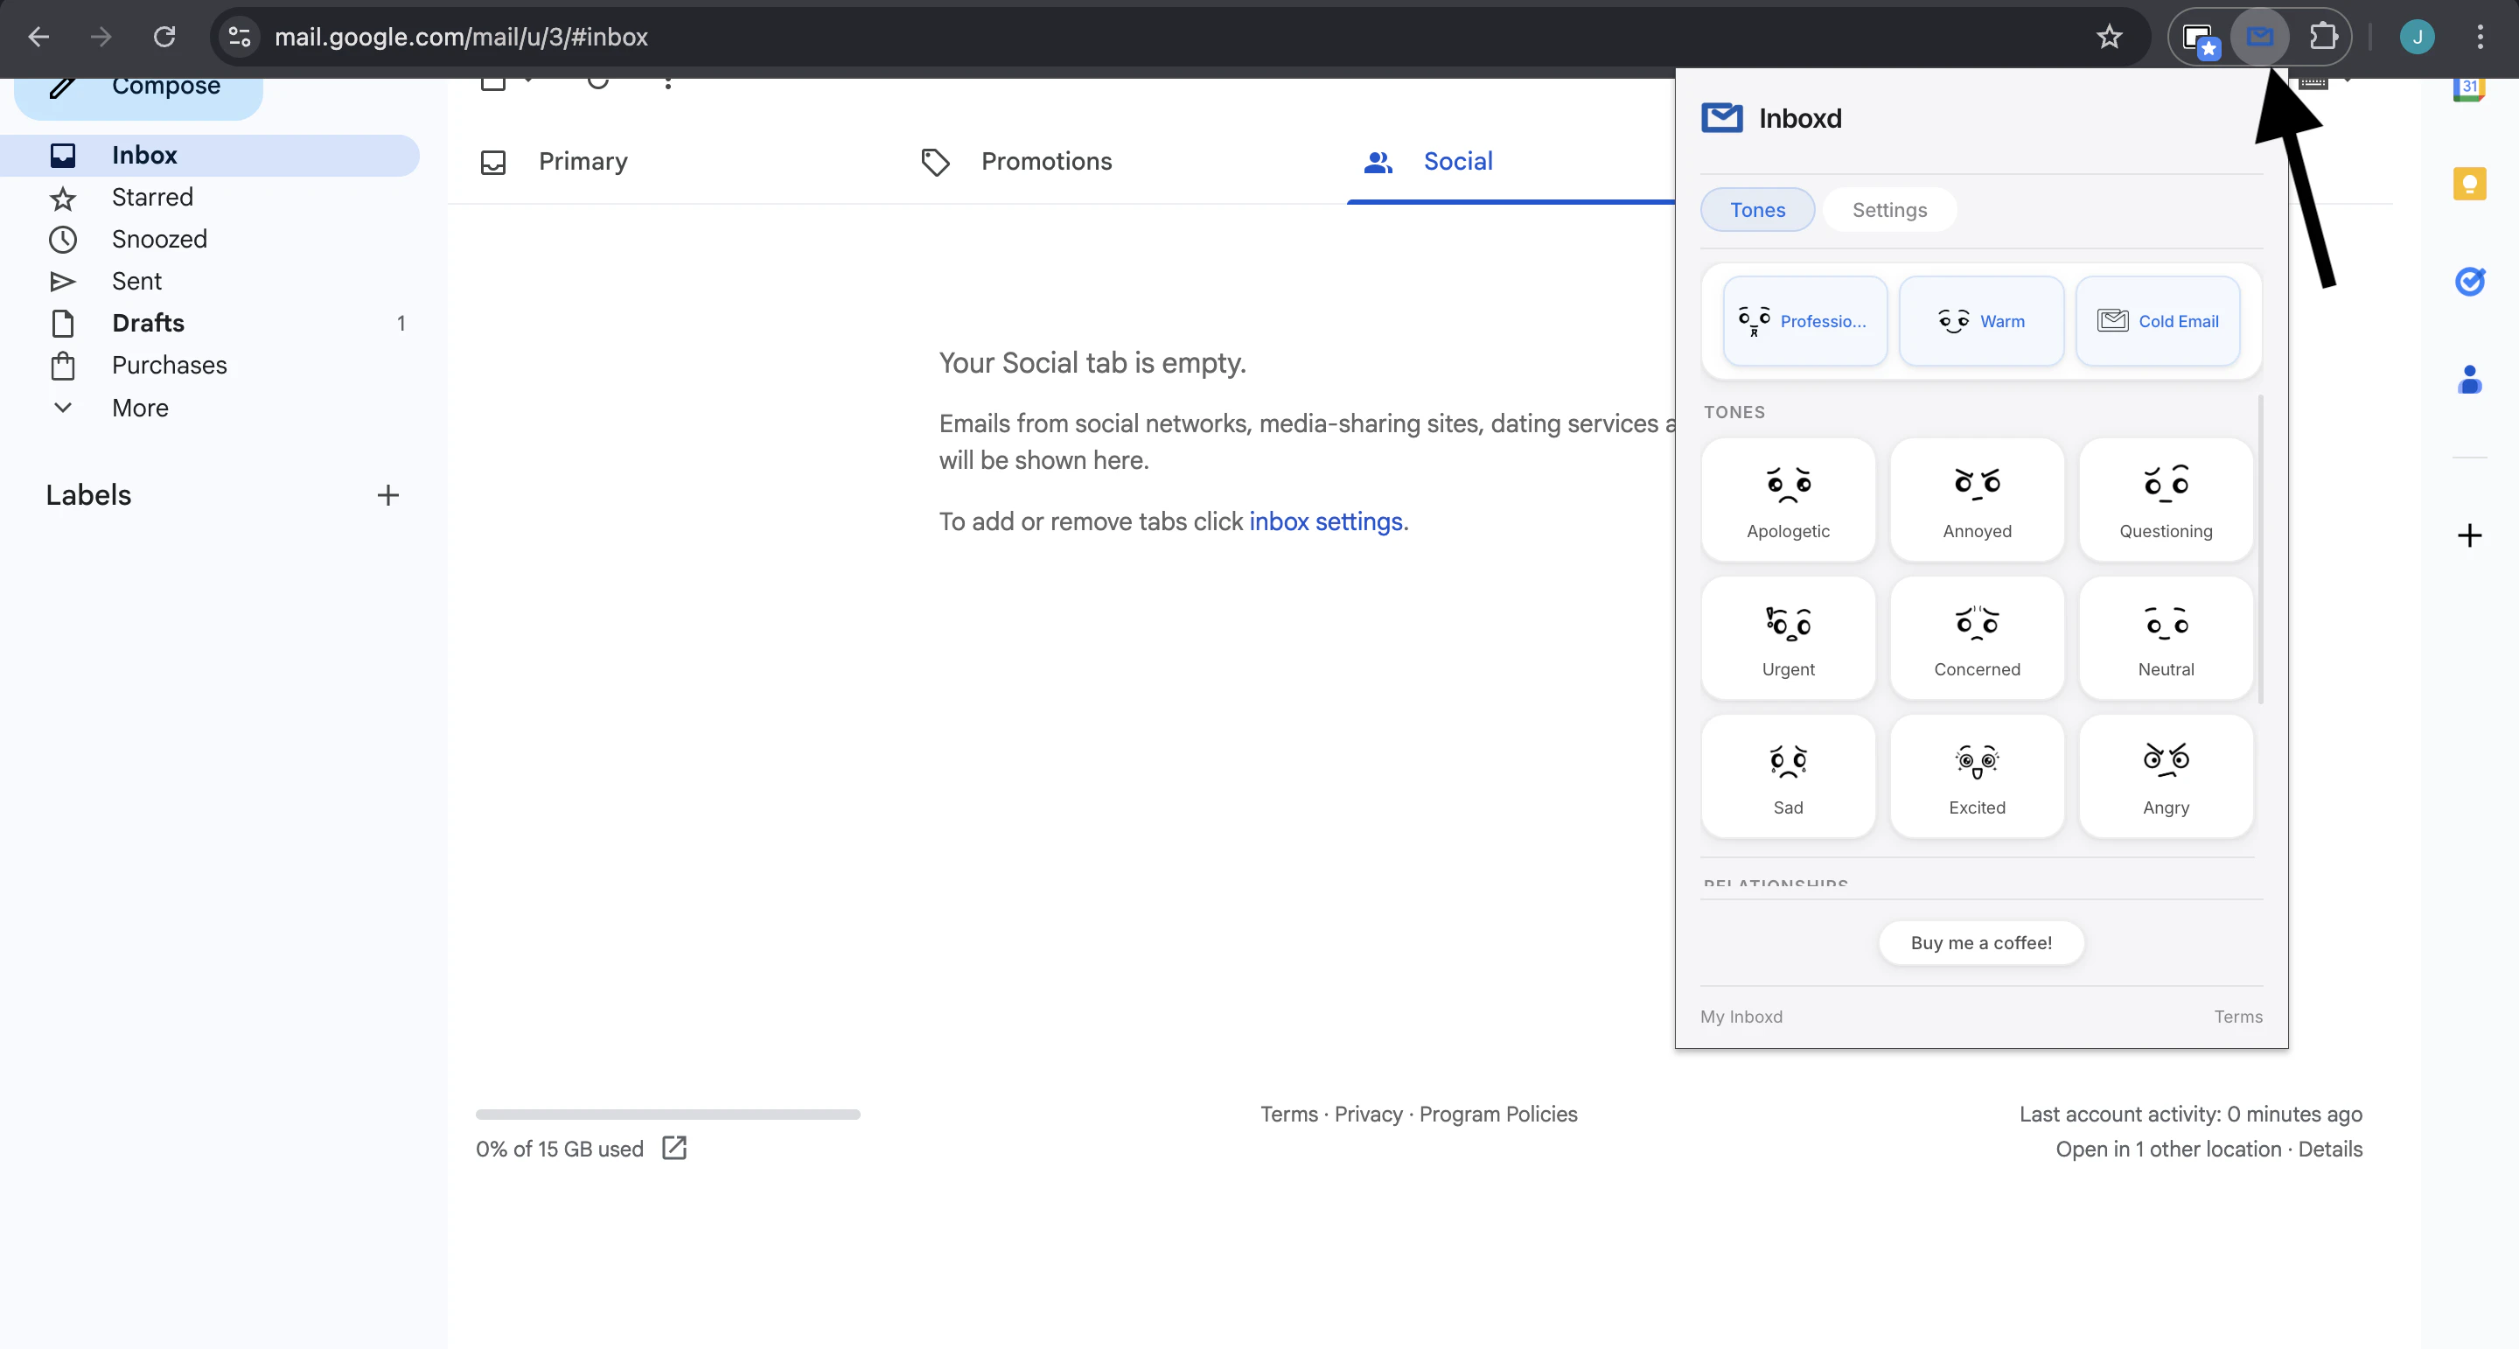Switch to the Promotions tab

[x=1045, y=160]
